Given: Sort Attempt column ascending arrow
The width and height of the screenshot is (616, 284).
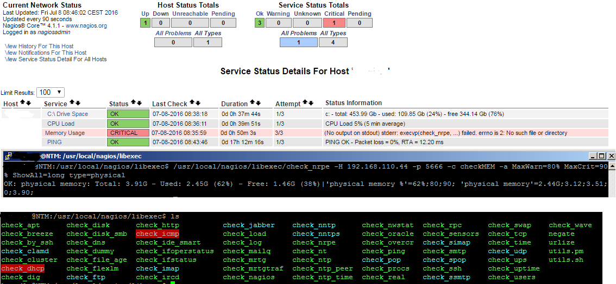Looking at the screenshot, I should tap(305, 103).
